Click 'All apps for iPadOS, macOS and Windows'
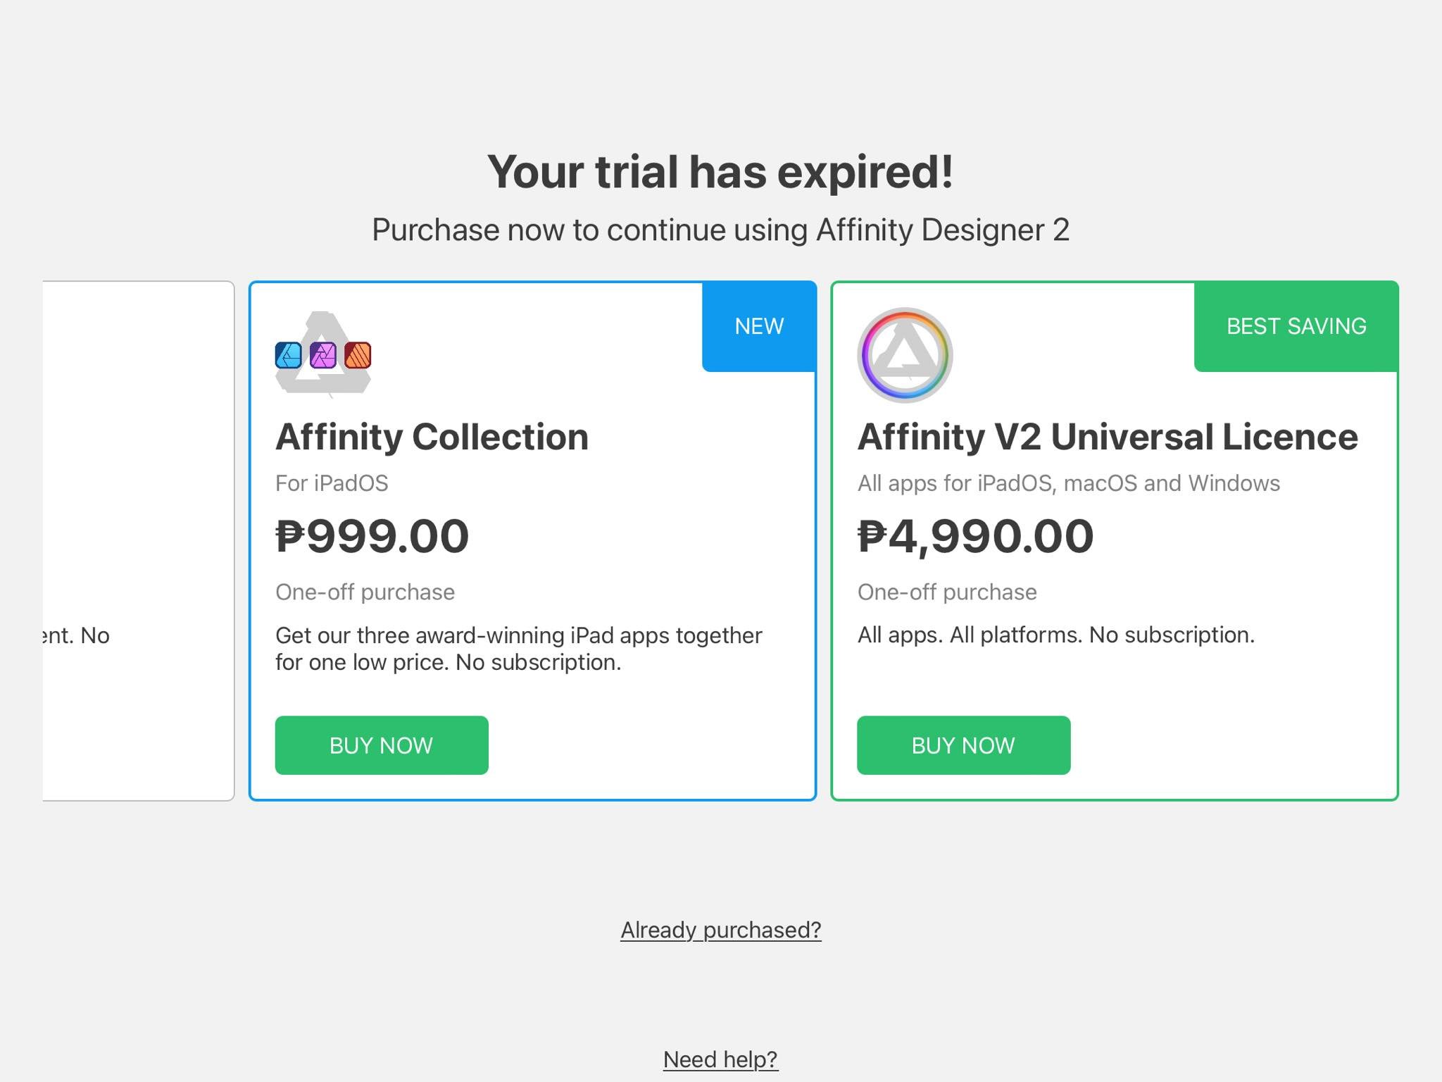1442x1082 pixels. (x=1069, y=483)
